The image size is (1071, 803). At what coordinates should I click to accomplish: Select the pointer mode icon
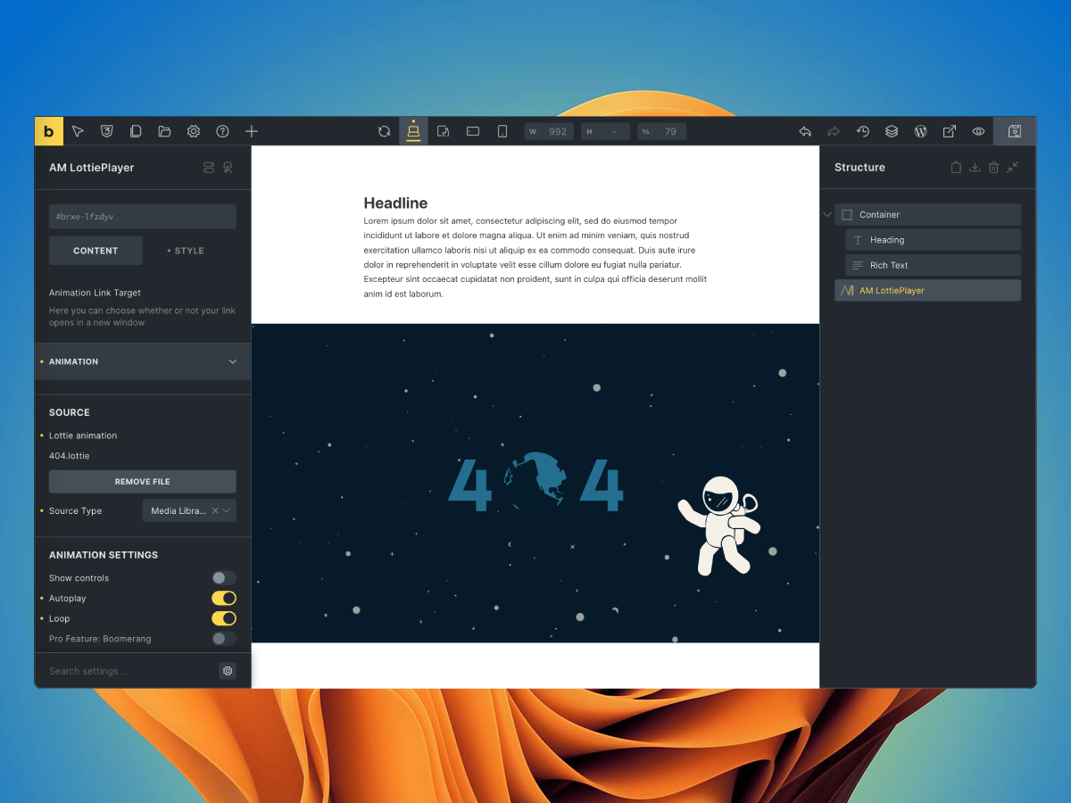pyautogui.click(x=78, y=131)
